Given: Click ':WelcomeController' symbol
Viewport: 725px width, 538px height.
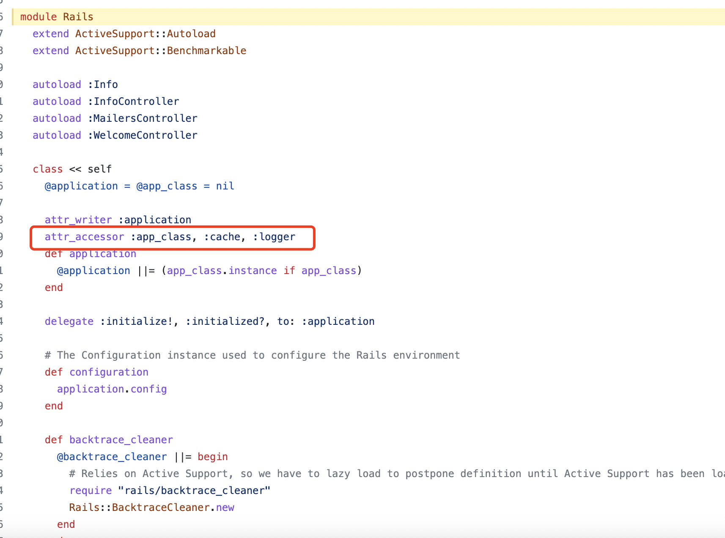Looking at the screenshot, I should click(x=143, y=135).
